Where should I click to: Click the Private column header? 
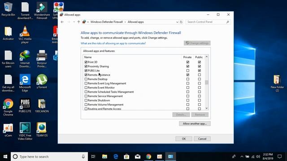tap(187, 57)
